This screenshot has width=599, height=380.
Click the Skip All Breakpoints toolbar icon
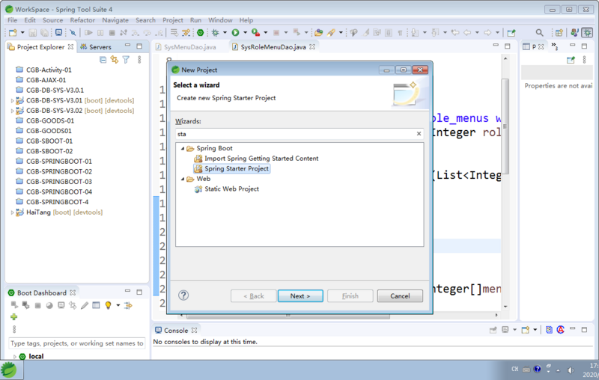[x=73, y=33]
